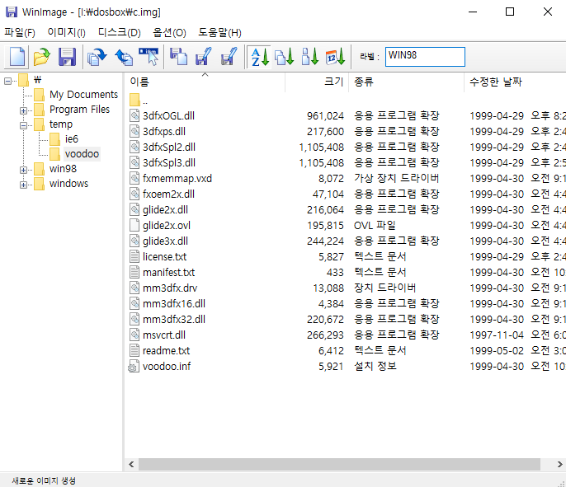Select file fxmemmap.vxd
The width and height of the screenshot is (566, 487).
(177, 179)
